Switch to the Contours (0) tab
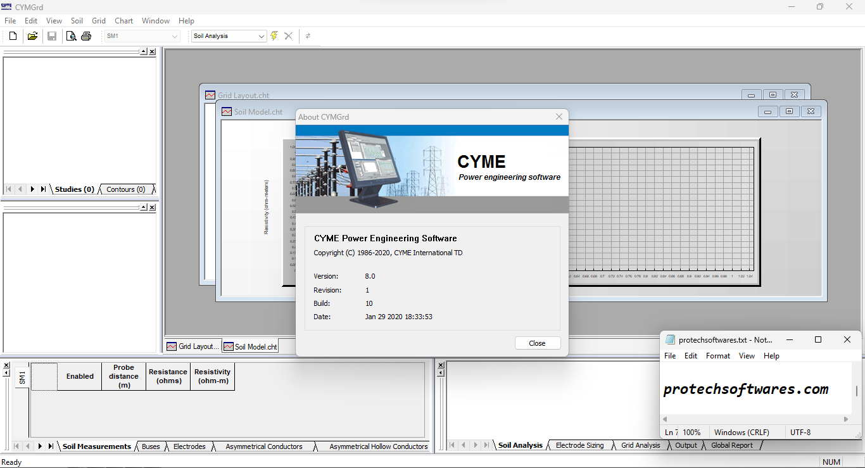865x468 pixels. (125, 189)
